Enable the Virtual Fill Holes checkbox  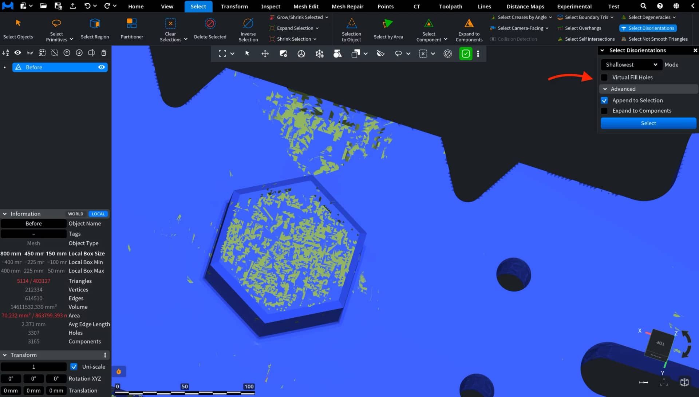[604, 78]
